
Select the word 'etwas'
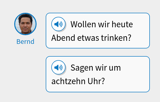(x=88, y=38)
